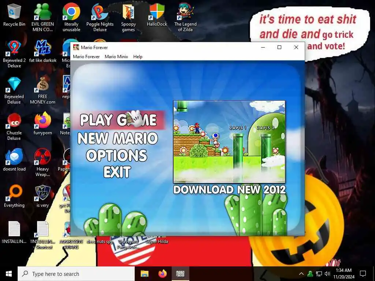Viewport: 375px width, 281px height.
Task: Open the notification center icon
Action: 363,274
